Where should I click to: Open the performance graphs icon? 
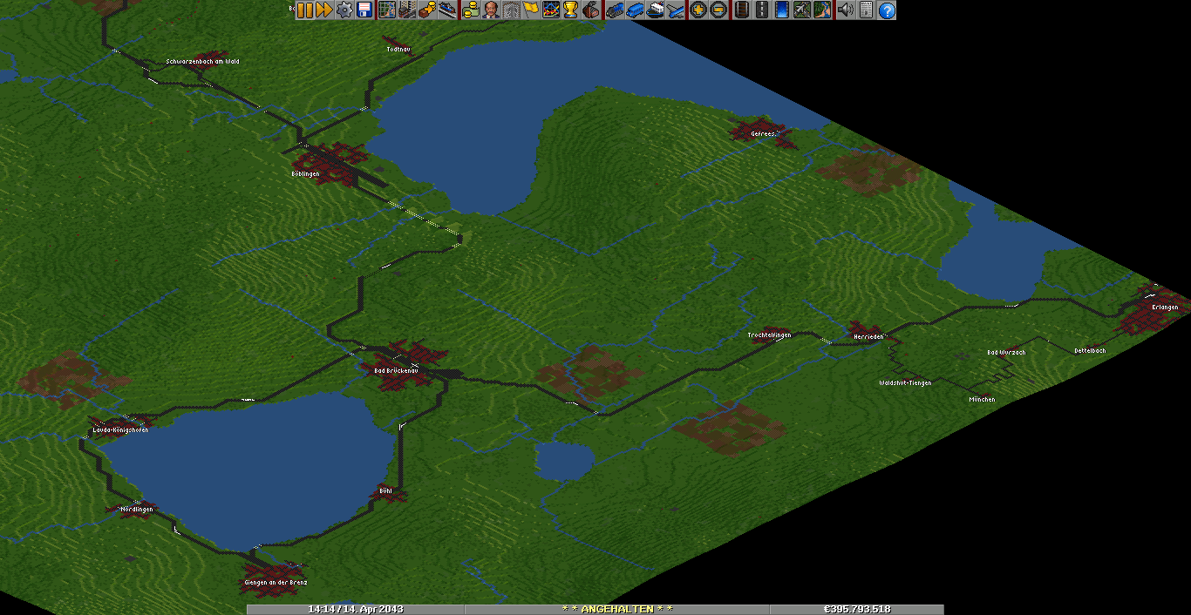pos(551,10)
